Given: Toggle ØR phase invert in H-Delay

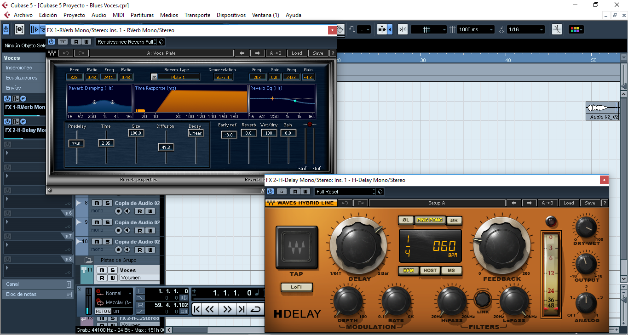Looking at the screenshot, I should pyautogui.click(x=454, y=220).
